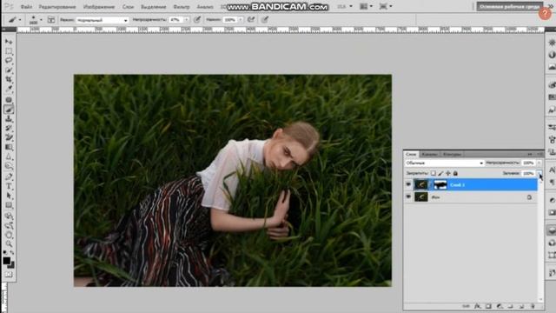The height and width of the screenshot is (313, 556).
Task: Hide the top layer (Слой 1)
Action: [x=408, y=184]
